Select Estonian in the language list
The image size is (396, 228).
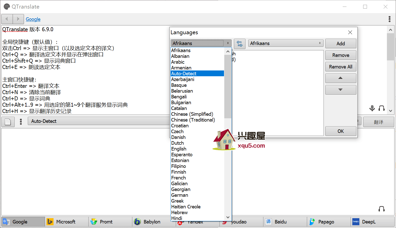pyautogui.click(x=197, y=160)
